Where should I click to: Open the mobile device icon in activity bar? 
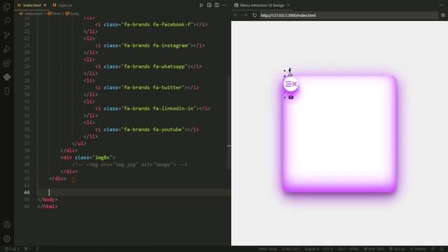point(7,91)
